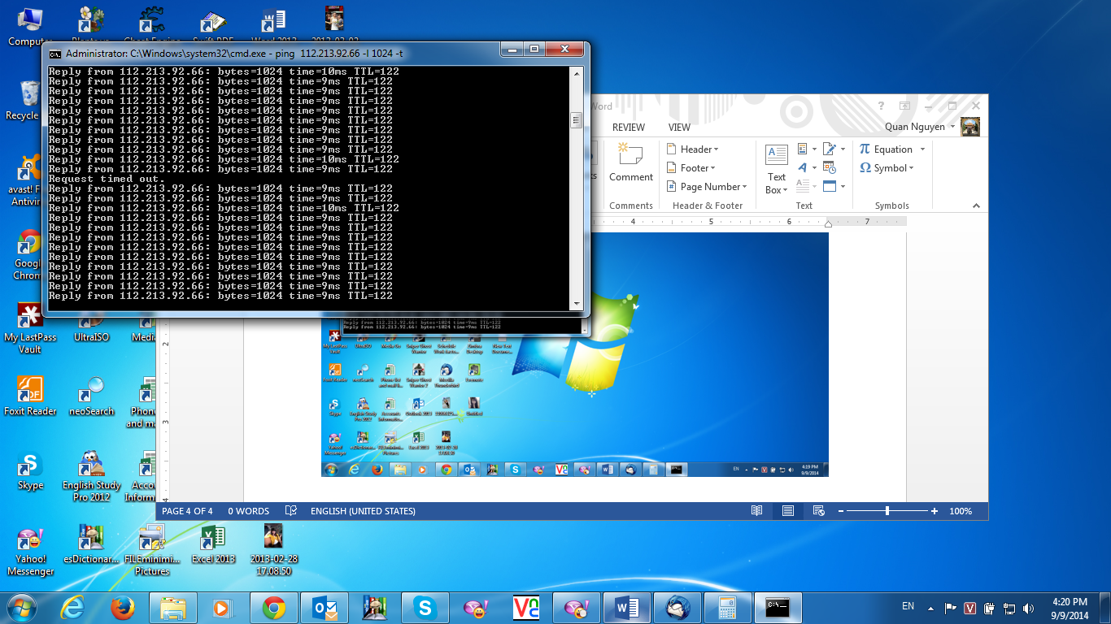
Task: Open Windows Media Player taskbar icon
Action: [x=222, y=608]
